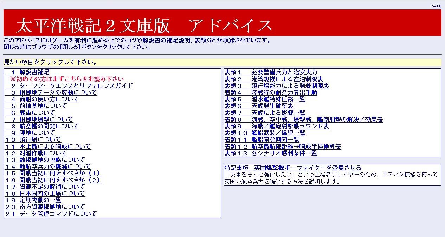
Task: Open 表類１０ 艦船武装／爆弾一覧
Action: 265,133
